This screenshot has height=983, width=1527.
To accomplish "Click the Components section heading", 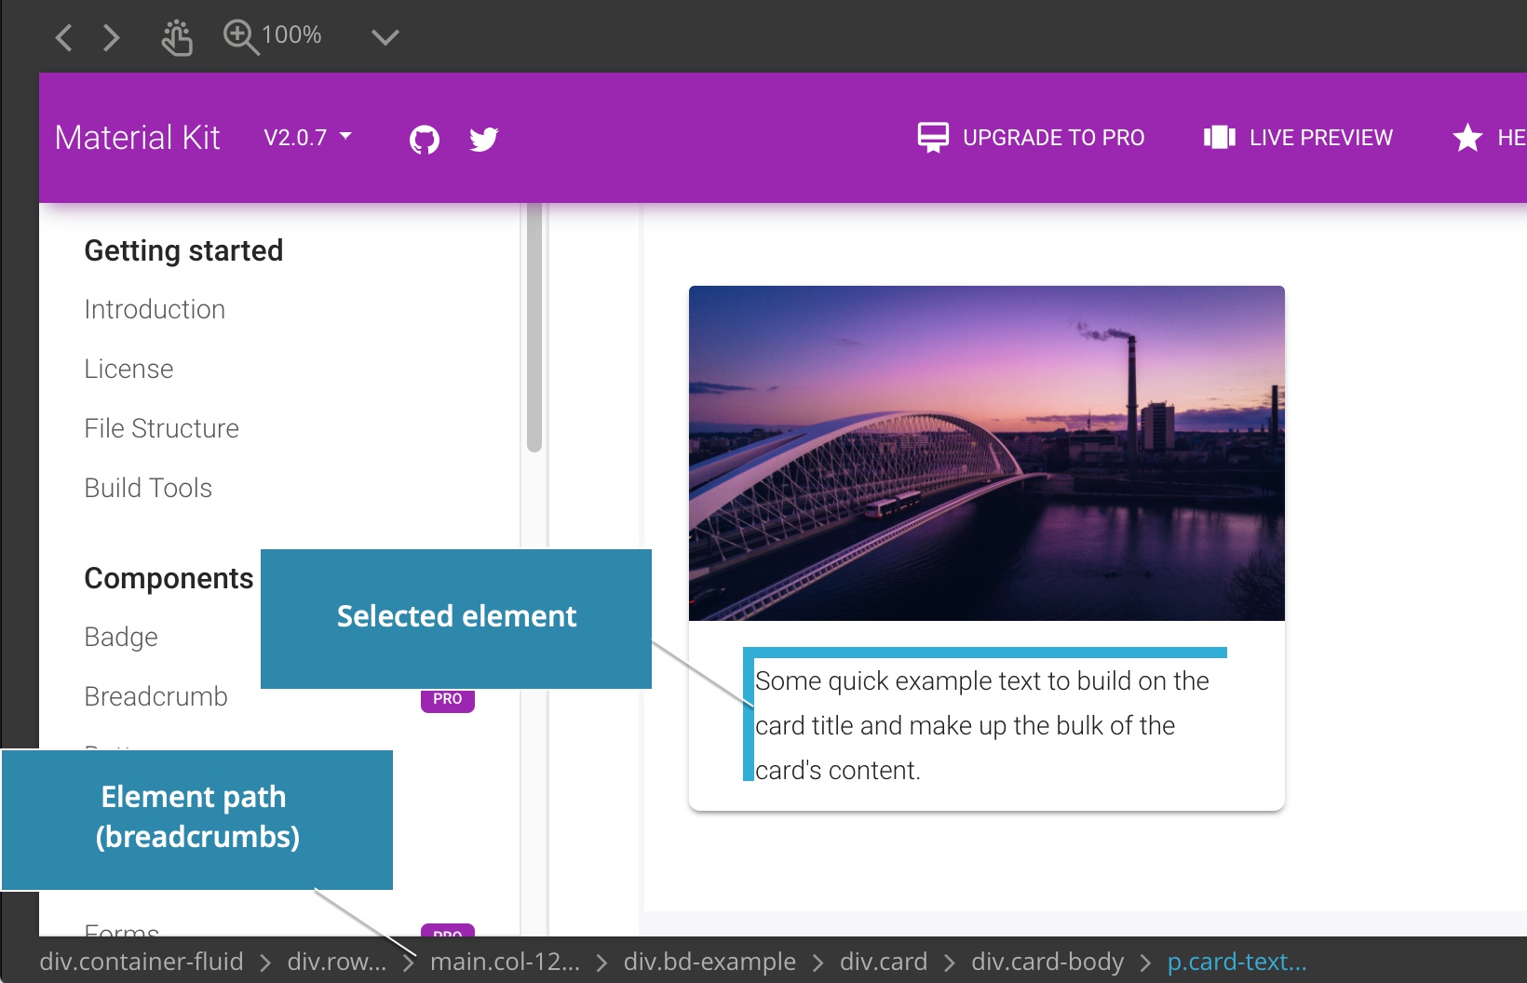I will (169, 578).
